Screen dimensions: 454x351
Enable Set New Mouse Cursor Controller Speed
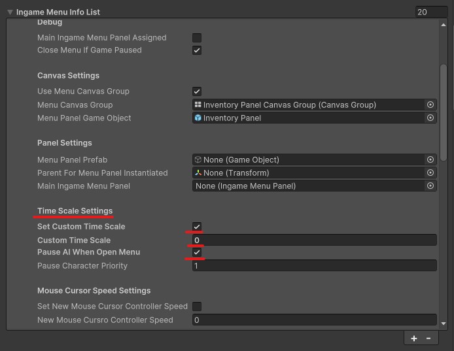[x=197, y=307]
